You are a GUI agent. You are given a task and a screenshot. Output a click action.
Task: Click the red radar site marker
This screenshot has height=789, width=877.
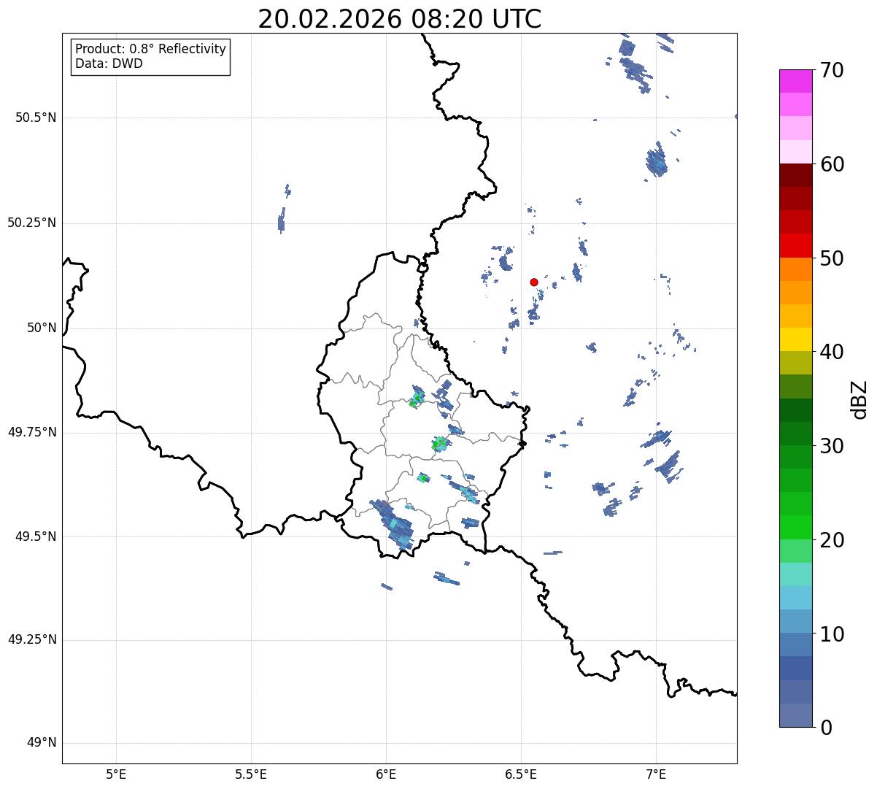pos(534,282)
